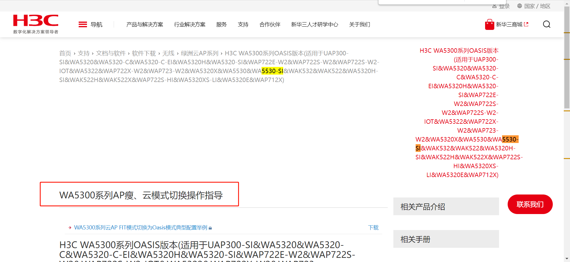Image resolution: width=570 pixels, height=262 pixels.
Task: Open the 合作伙伴 menu
Action: tap(270, 25)
